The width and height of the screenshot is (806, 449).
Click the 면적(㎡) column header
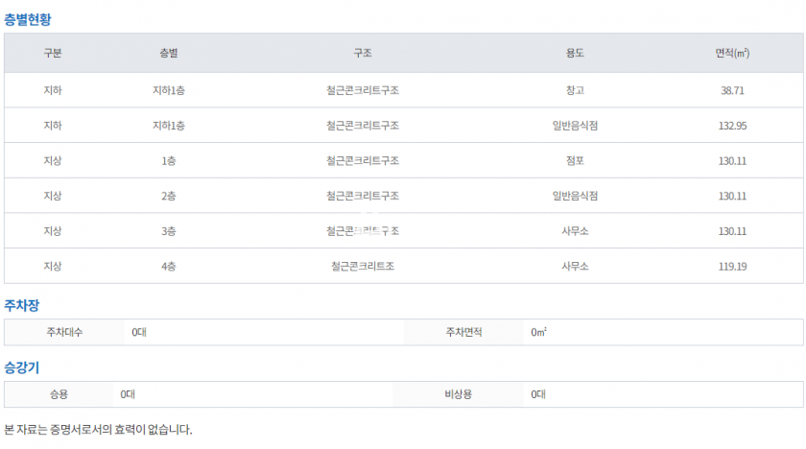point(732,54)
